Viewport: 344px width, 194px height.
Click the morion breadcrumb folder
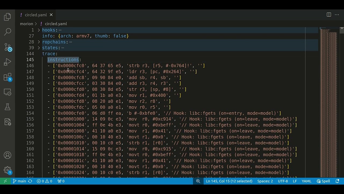[26, 24]
